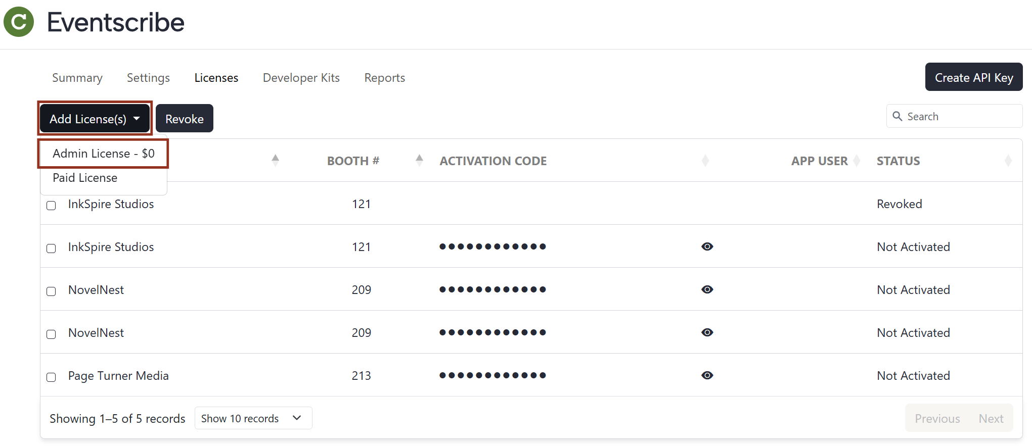Choose the Paid License option
The width and height of the screenshot is (1032, 446).
(104, 178)
